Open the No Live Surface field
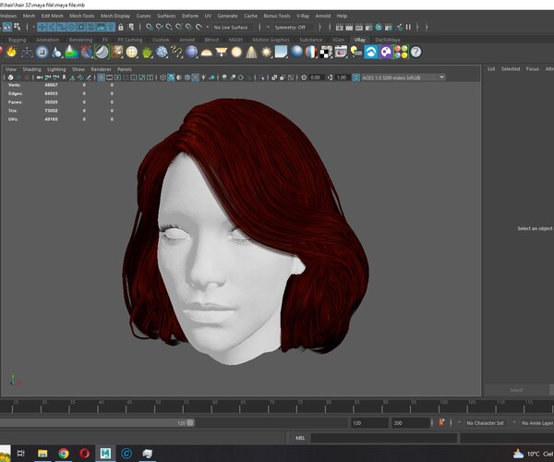Screen dimensions: 554x462 coord(234,27)
